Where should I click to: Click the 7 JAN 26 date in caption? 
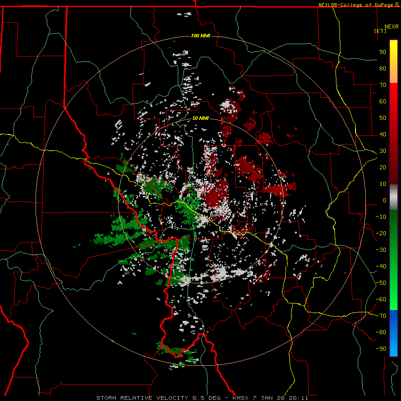coord(269,398)
